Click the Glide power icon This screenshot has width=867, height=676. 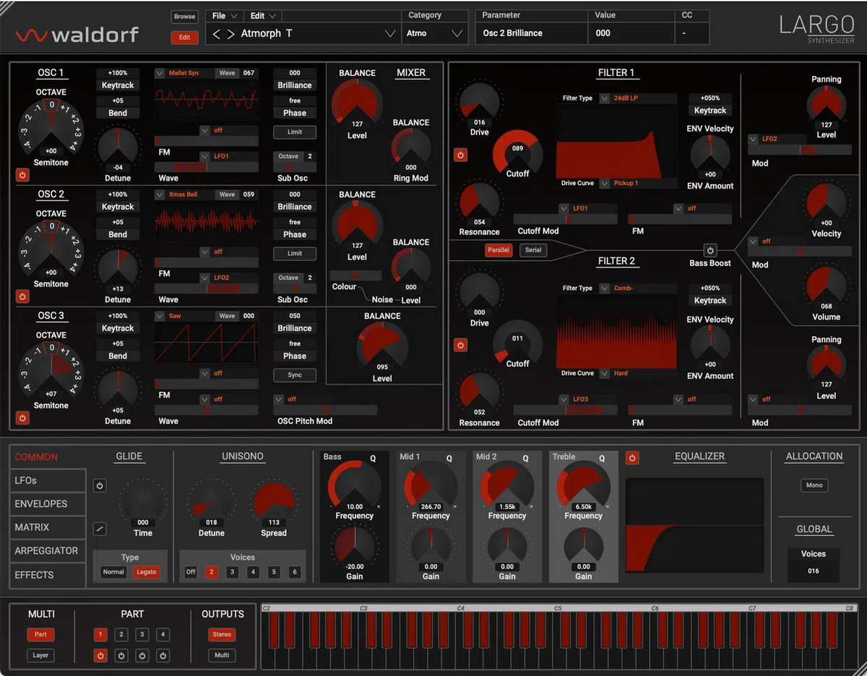pyautogui.click(x=100, y=486)
